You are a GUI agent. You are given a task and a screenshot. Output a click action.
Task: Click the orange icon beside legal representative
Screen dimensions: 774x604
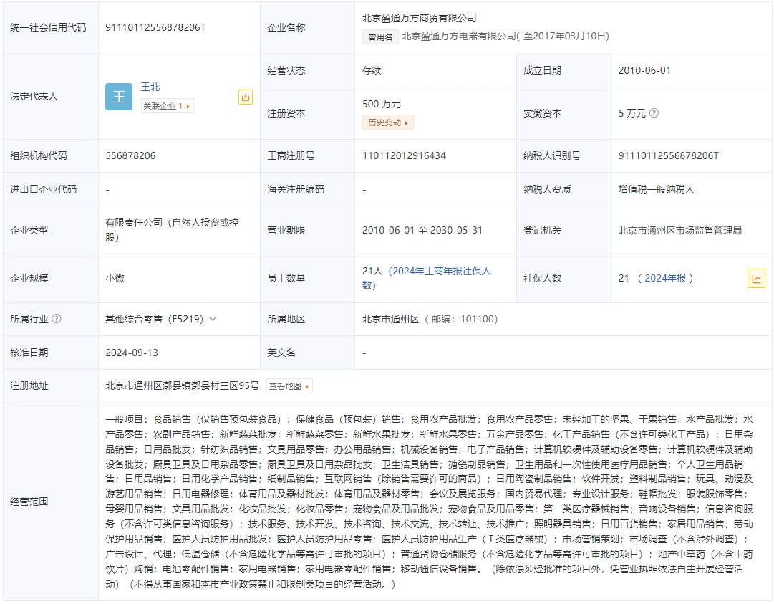click(246, 97)
